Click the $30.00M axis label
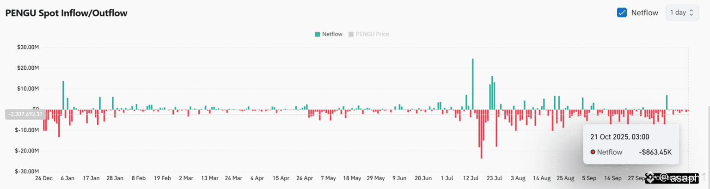 (28, 47)
